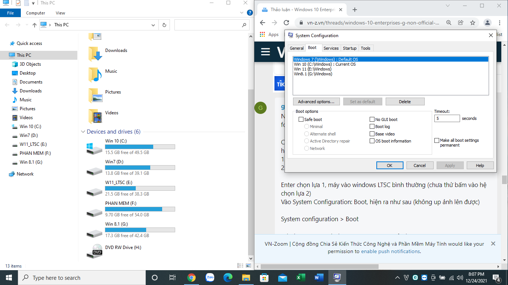Open Startup tab

coord(350,48)
